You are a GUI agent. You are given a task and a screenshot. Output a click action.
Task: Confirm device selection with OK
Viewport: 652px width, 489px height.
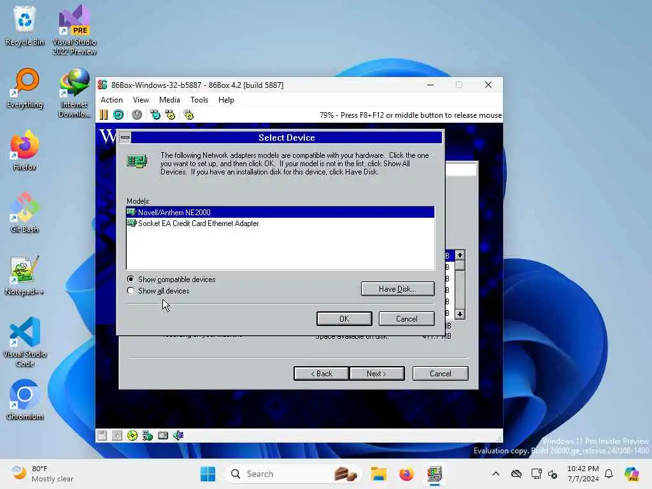pos(344,319)
